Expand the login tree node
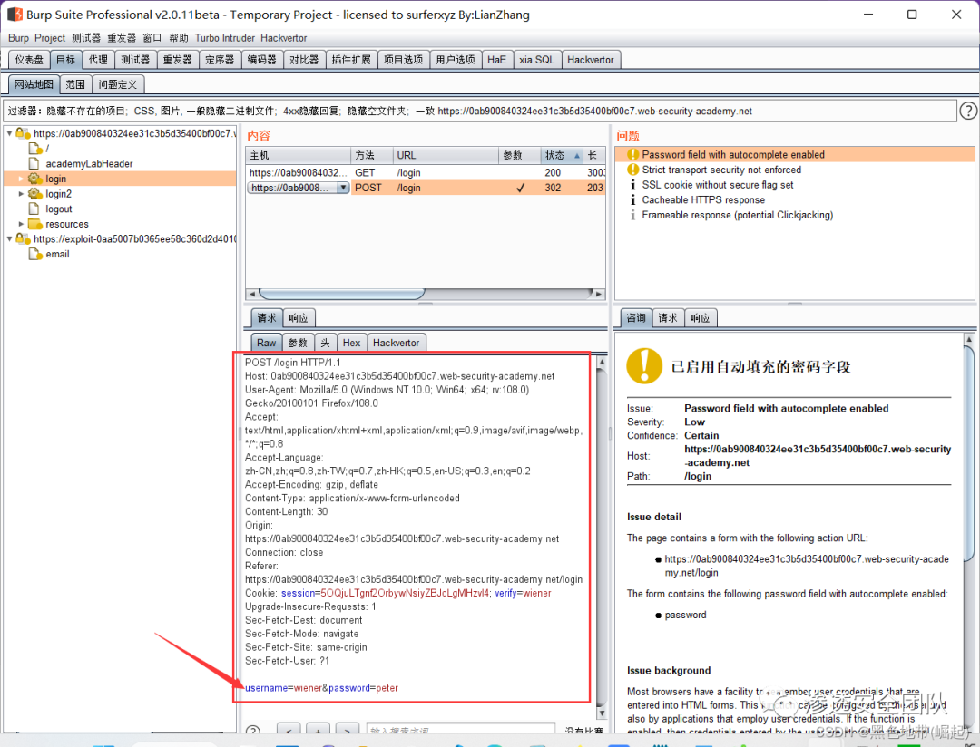This screenshot has height=747, width=980. (x=21, y=179)
